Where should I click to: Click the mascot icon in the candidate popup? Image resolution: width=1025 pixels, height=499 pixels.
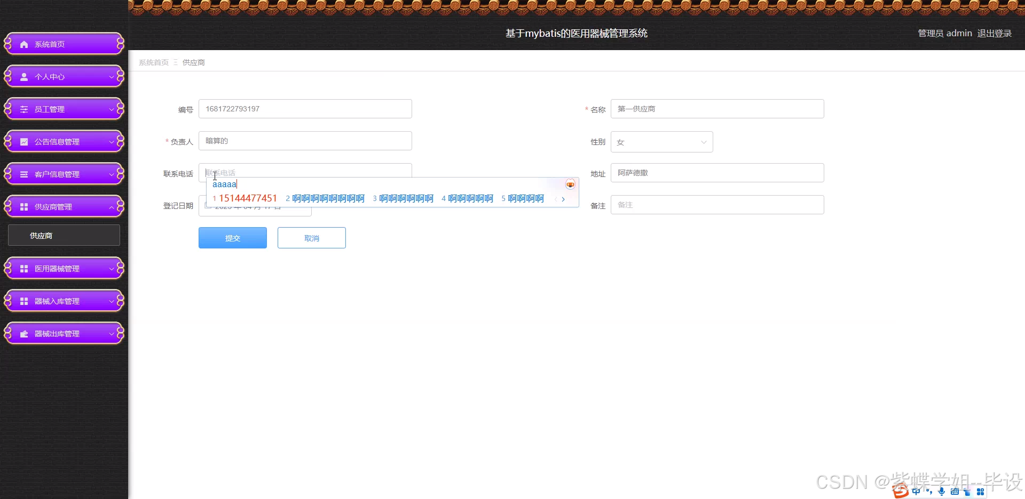coord(570,184)
